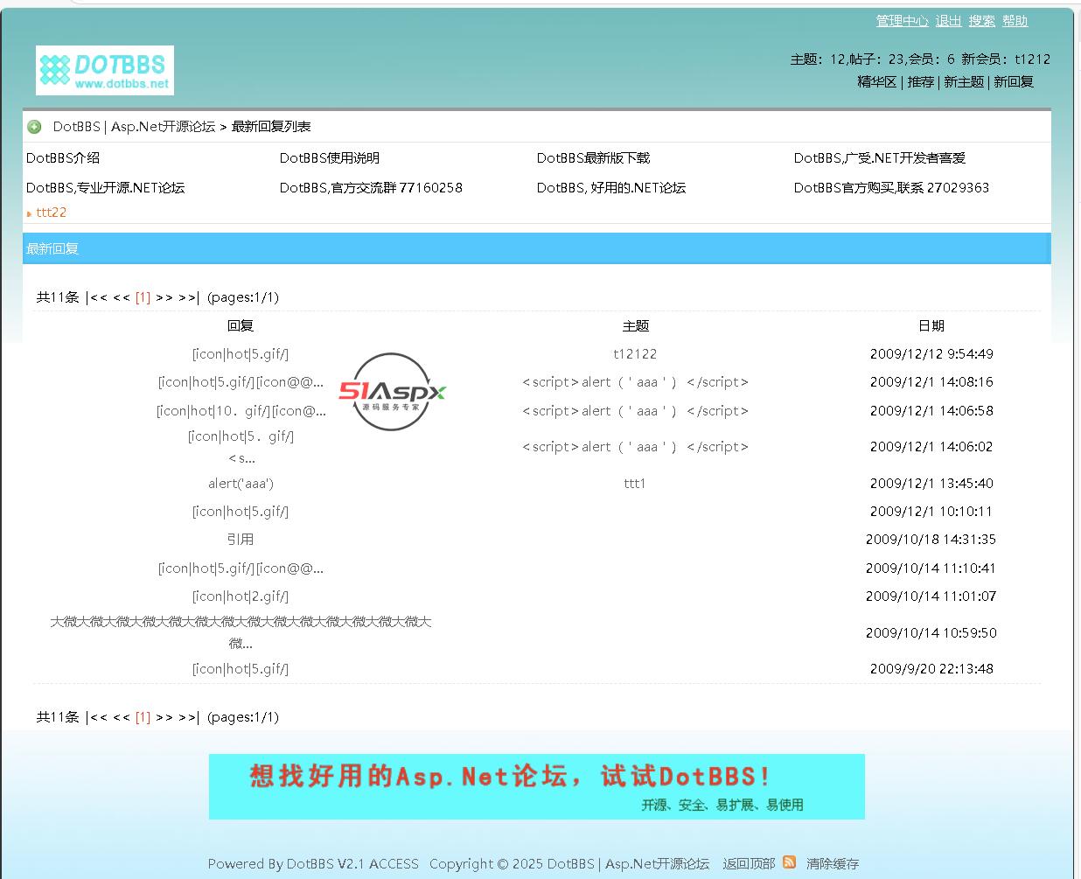Open the [icon|hot|2.gif/] reply
The width and height of the screenshot is (1081, 879).
coord(241,596)
